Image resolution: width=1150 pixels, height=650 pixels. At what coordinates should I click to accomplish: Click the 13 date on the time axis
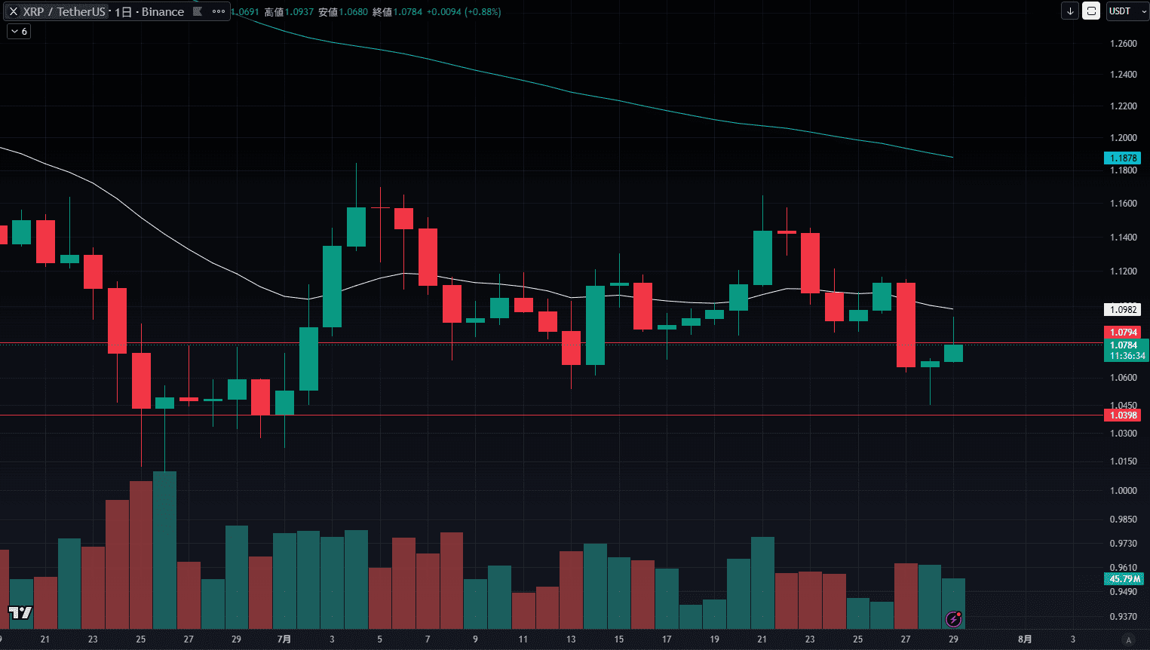[571, 639]
